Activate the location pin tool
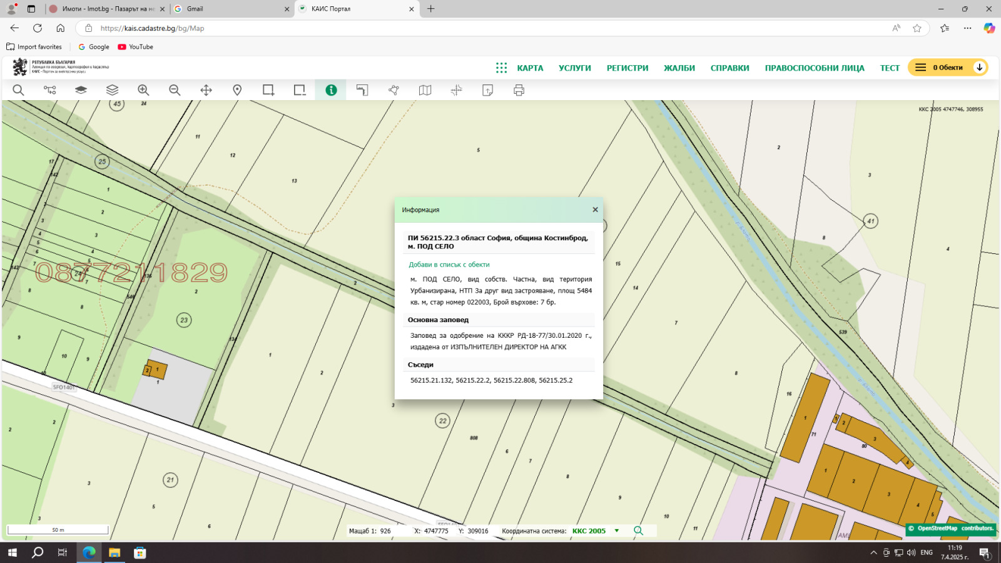This screenshot has height=563, width=1001. (237, 90)
